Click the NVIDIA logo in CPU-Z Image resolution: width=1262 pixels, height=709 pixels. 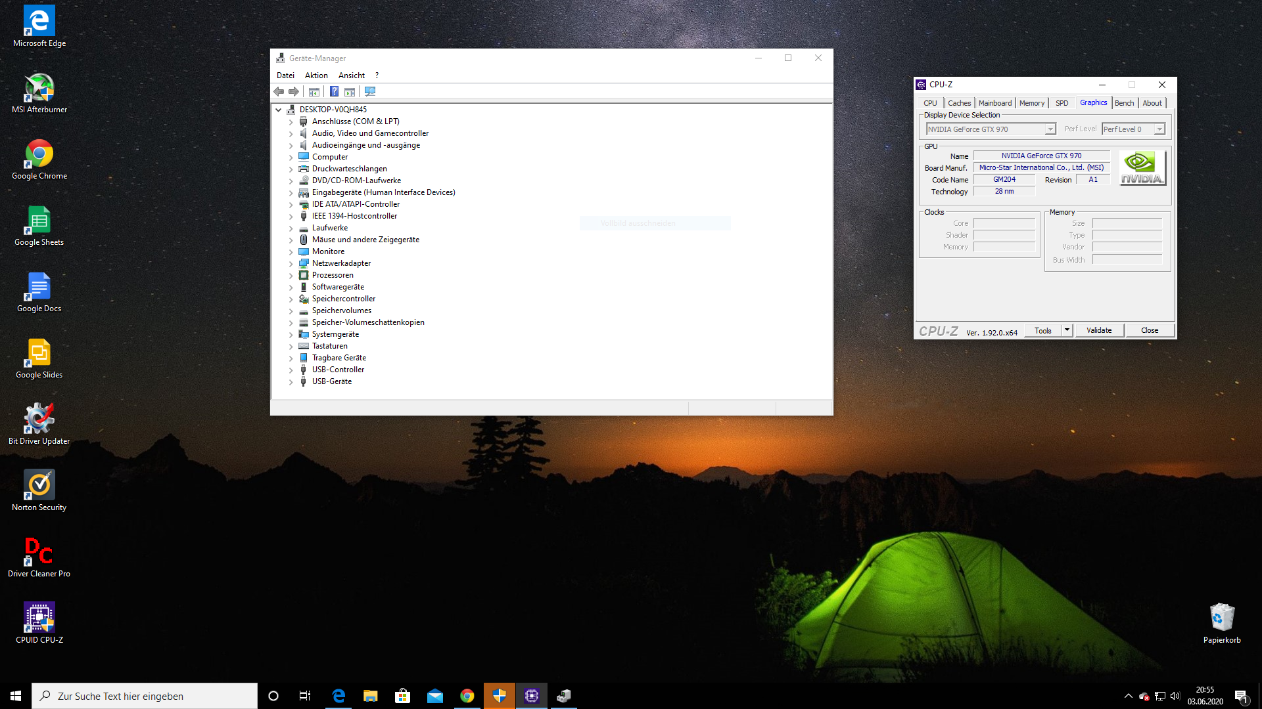pos(1142,167)
